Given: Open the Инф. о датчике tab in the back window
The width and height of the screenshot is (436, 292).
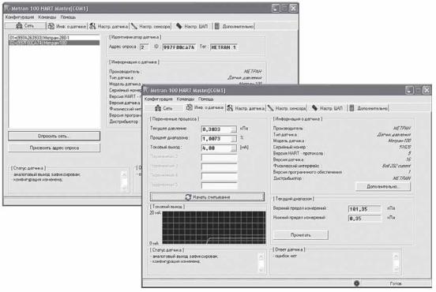Looking at the screenshot, I should [66, 26].
